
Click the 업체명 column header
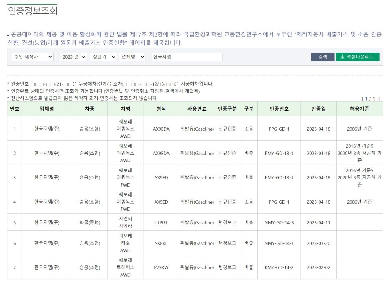click(47, 109)
